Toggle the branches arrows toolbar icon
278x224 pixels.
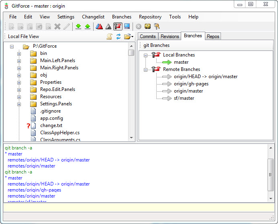pyautogui.click(x=118, y=26)
